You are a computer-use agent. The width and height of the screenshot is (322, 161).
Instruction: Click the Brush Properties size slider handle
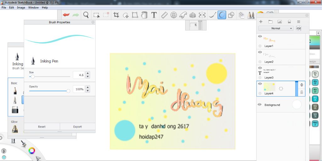pyautogui.click(x=32, y=77)
